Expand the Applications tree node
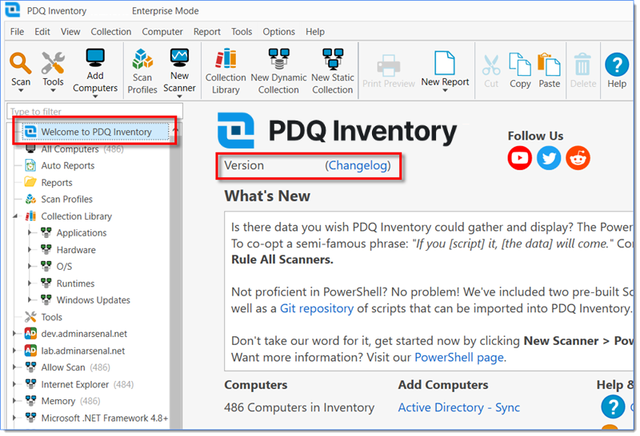The width and height of the screenshot is (640, 436). click(x=31, y=233)
